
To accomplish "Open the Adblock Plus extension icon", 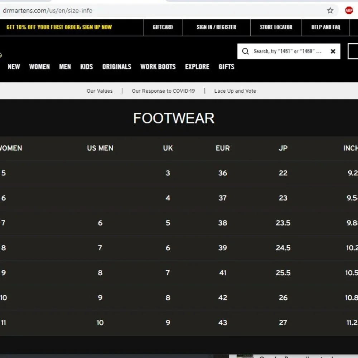I will 349,10.
